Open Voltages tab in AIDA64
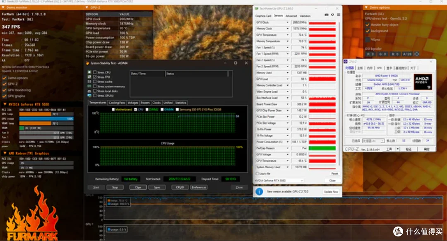This screenshot has width=447, height=241. pos(133,103)
